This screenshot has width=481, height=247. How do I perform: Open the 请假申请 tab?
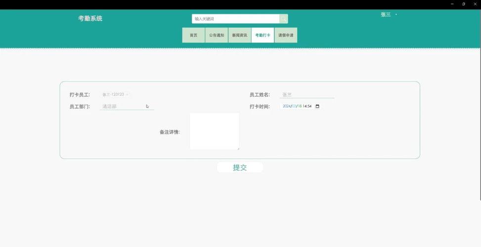(286, 35)
